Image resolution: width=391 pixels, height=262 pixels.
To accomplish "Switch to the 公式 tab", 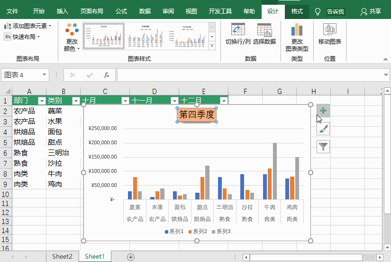I will pyautogui.click(x=121, y=11).
